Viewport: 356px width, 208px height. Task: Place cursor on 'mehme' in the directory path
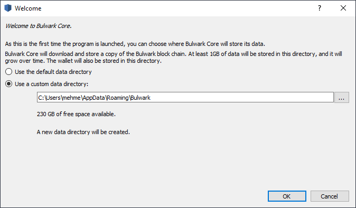click(71, 98)
